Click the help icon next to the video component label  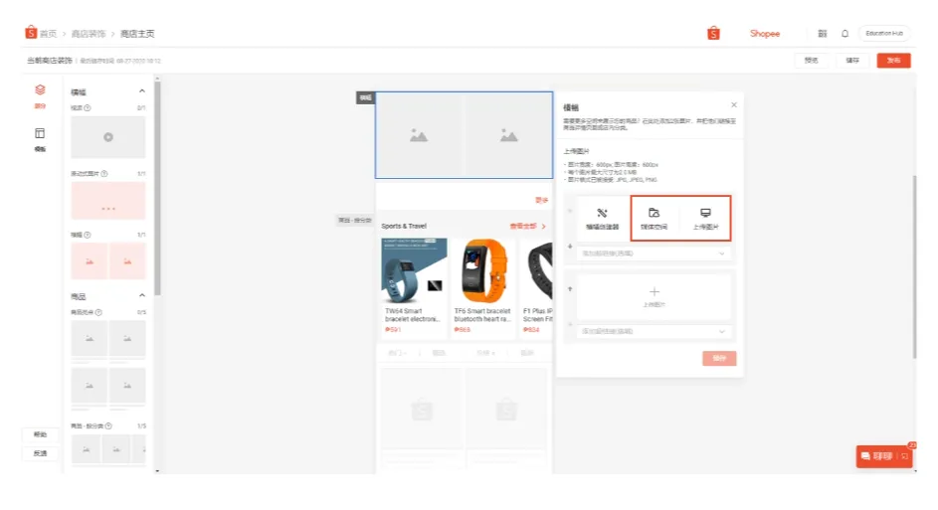[88, 107]
